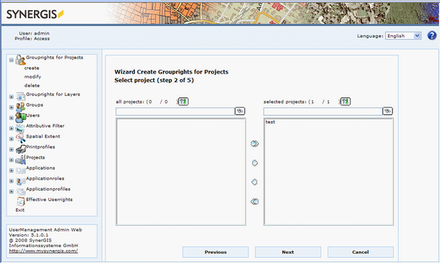Expand the Users tree node
The width and height of the screenshot is (440, 263).
point(12,117)
